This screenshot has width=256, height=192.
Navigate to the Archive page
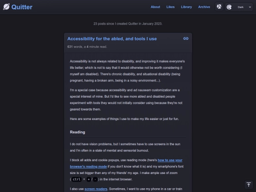click(204, 7)
